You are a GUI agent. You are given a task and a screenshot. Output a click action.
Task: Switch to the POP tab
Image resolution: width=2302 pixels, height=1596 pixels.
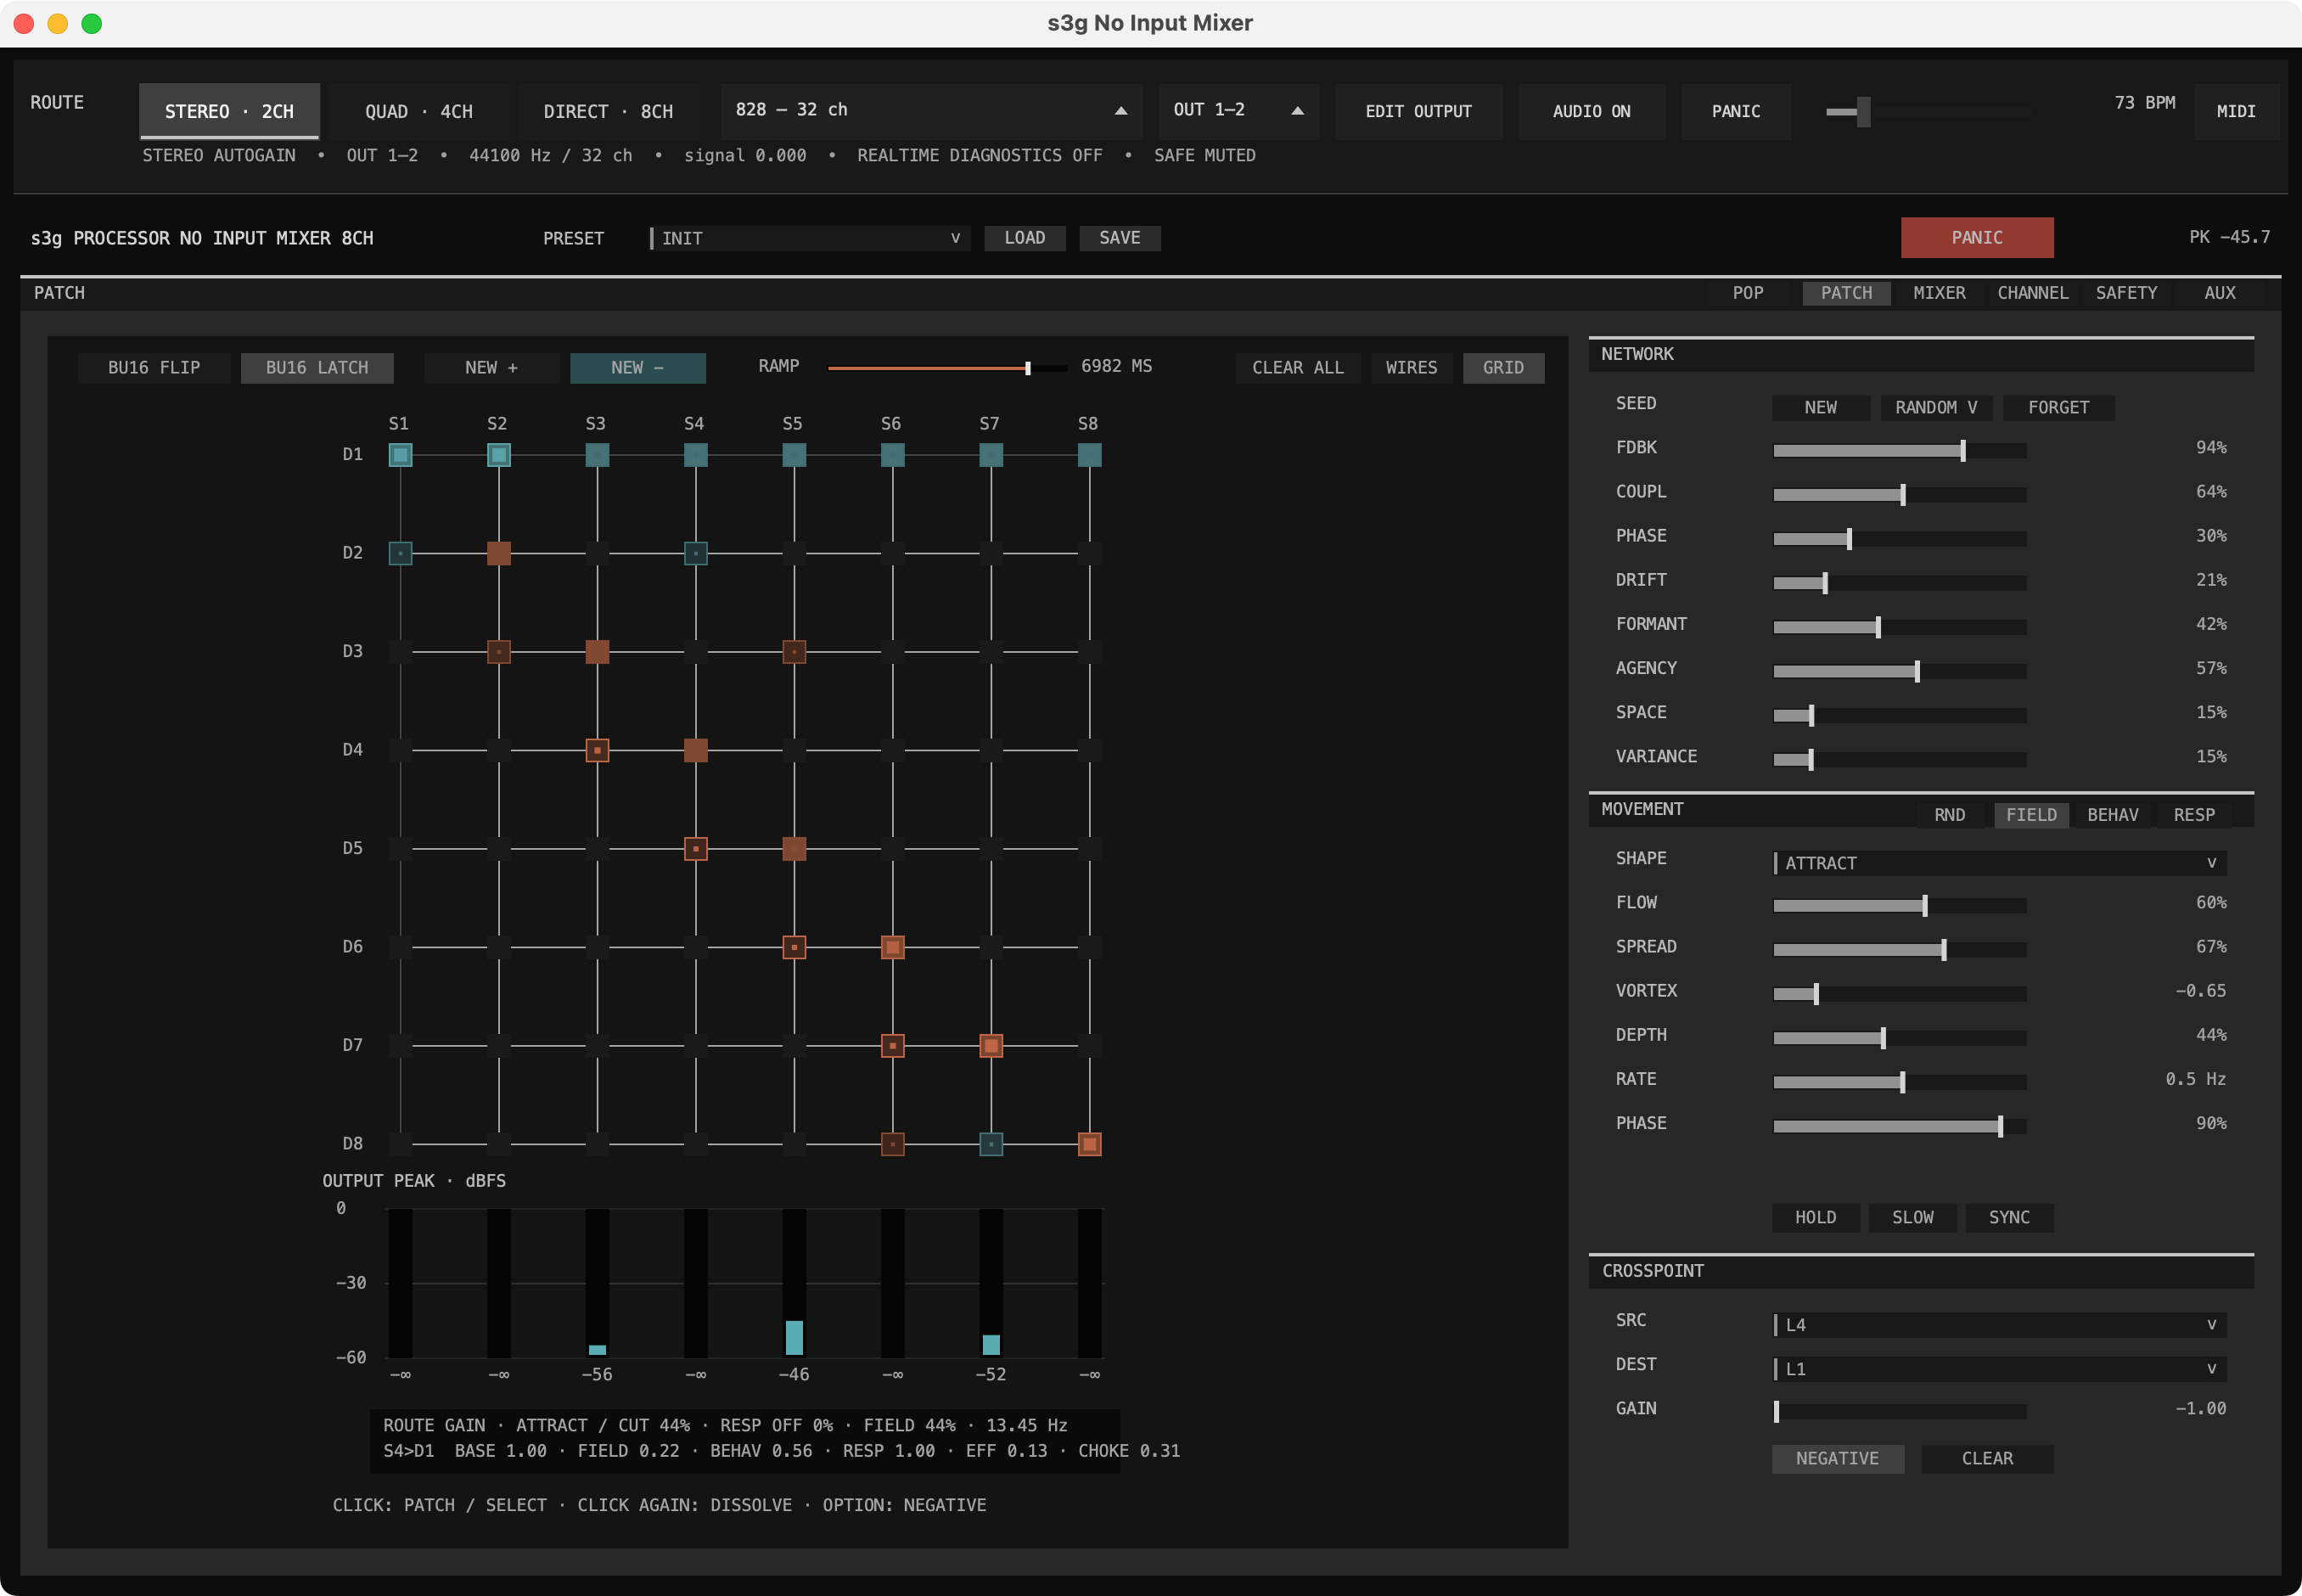pyautogui.click(x=1749, y=293)
